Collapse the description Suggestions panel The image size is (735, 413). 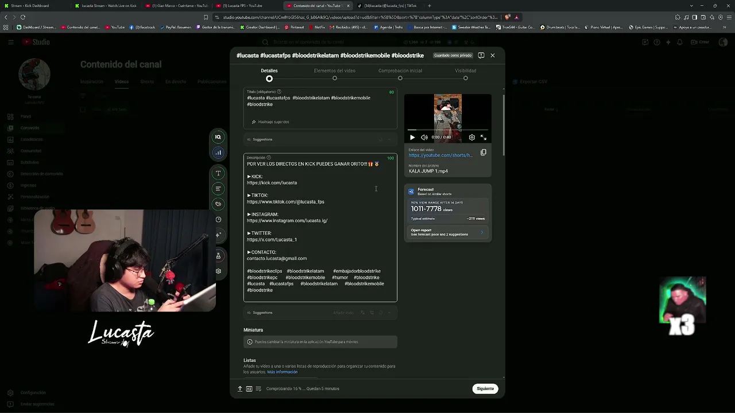[389, 313]
